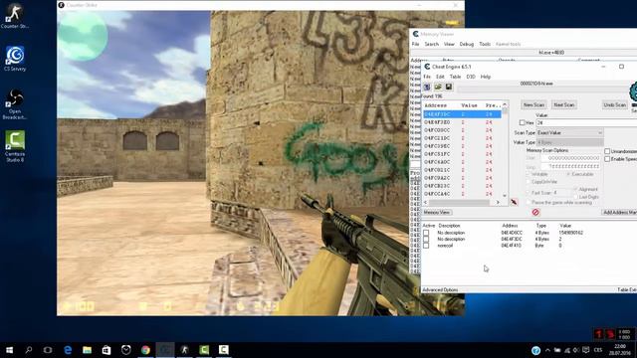
Task: Click the scan Value input field
Action: (586, 122)
